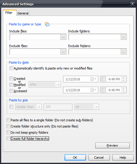The width and height of the screenshot is (137, 164).
Task: Open browse button for Exclude files
Action: (63, 52)
